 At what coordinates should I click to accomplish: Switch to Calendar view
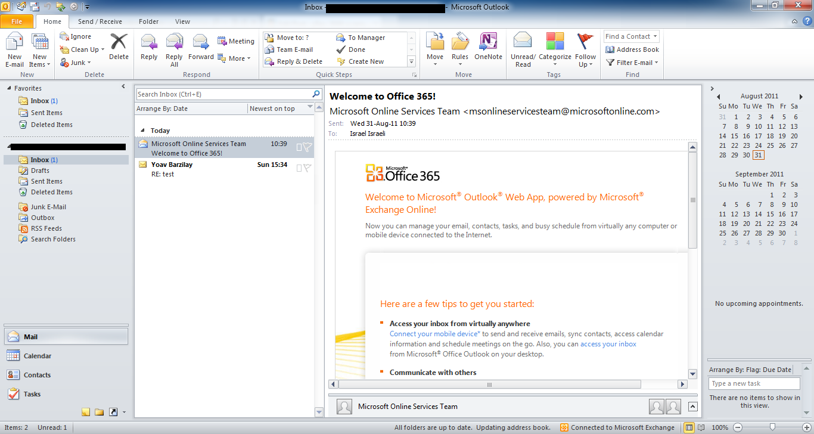pyautogui.click(x=66, y=356)
